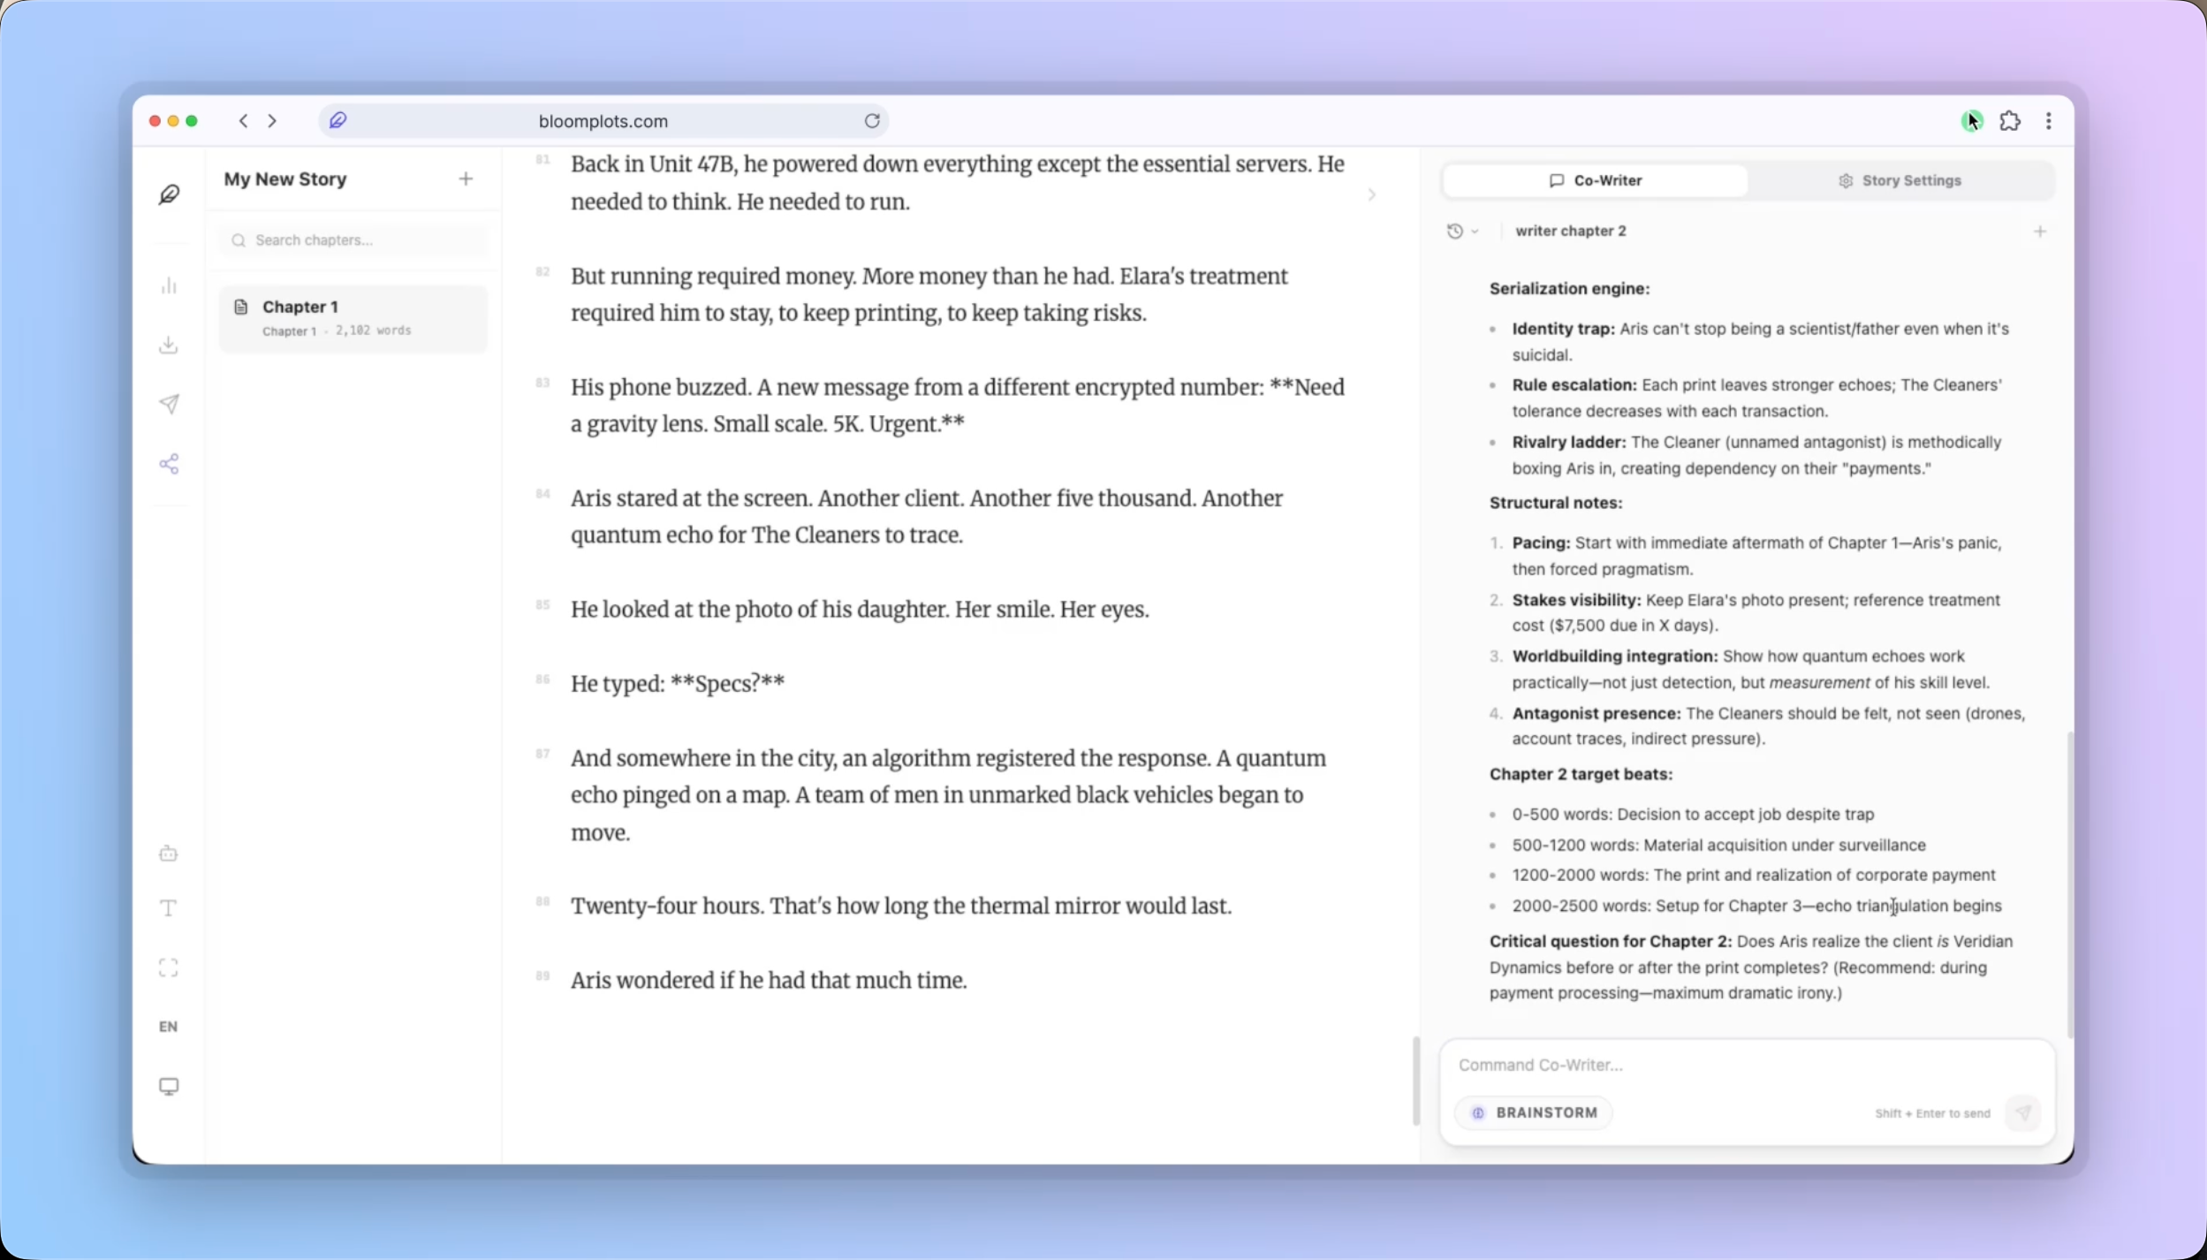Select the quill writing icon in sidebar
Viewport: 2207px width, 1260px height.
point(169,194)
